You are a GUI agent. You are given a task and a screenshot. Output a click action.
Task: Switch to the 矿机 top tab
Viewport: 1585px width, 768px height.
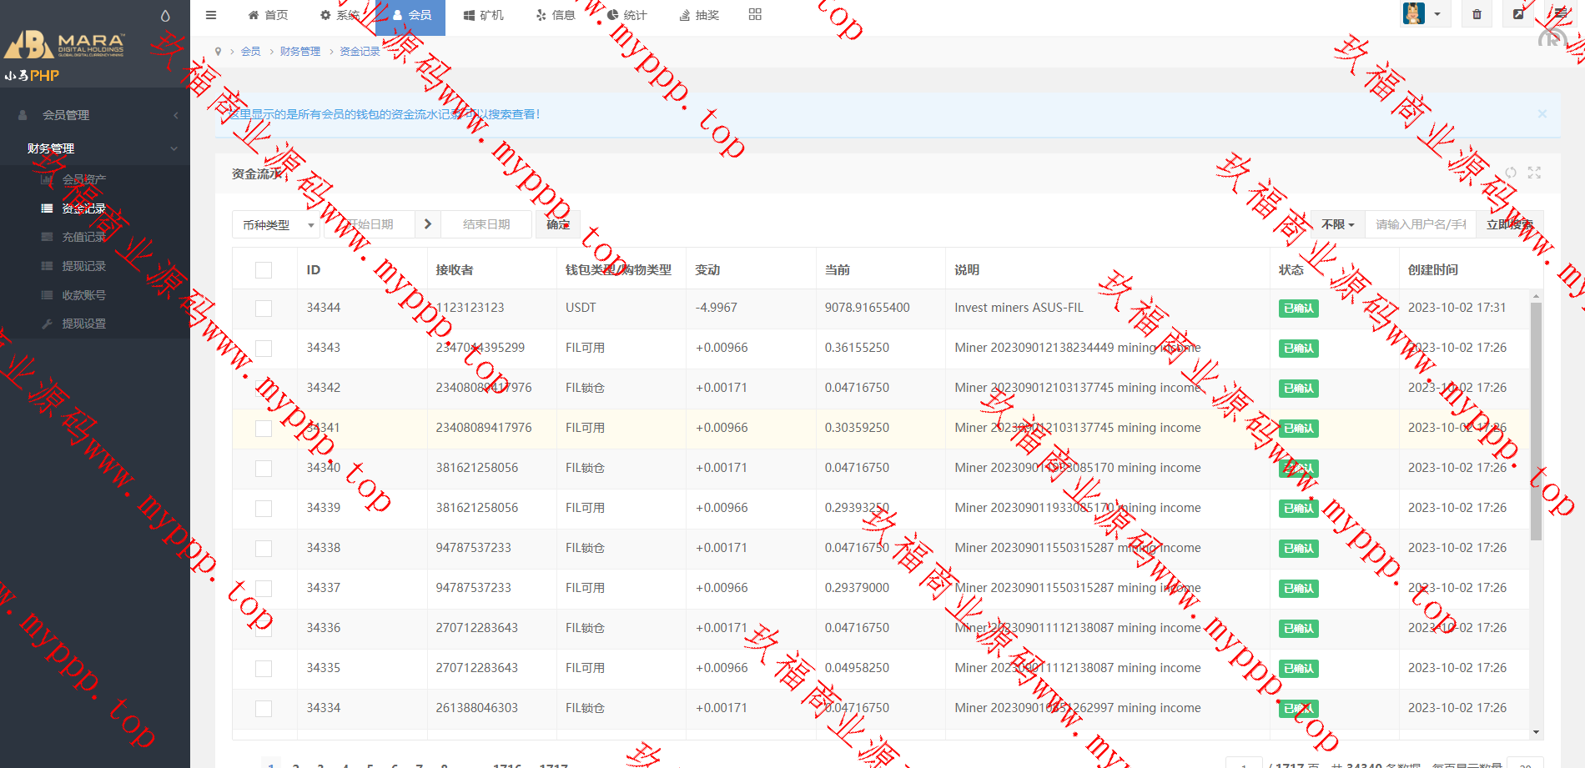[484, 15]
